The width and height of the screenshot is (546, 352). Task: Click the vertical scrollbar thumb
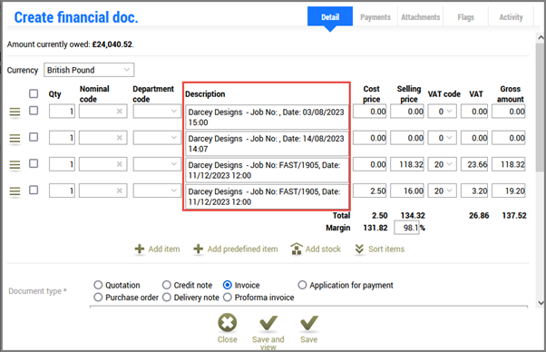540,107
